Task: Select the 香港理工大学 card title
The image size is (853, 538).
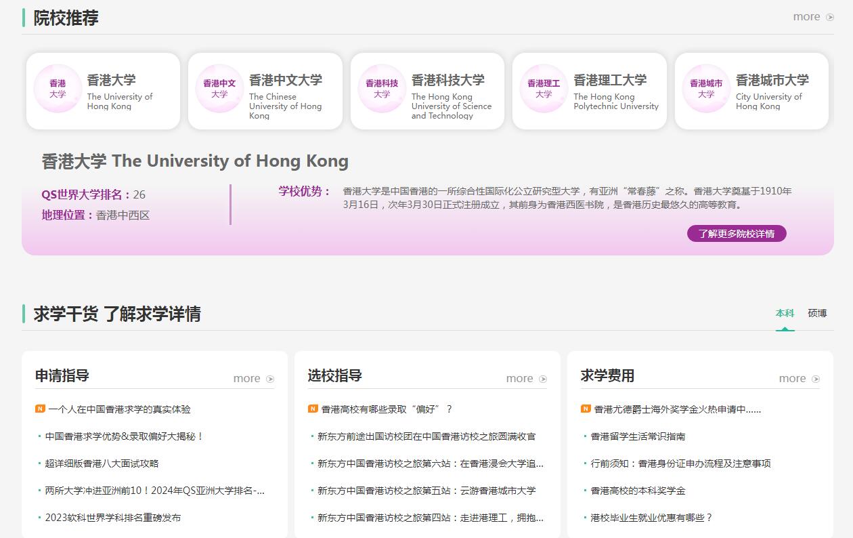Action: [610, 80]
